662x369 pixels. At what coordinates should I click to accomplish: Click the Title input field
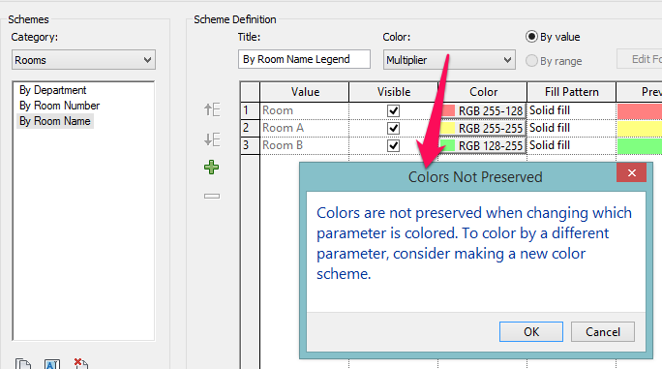point(304,59)
